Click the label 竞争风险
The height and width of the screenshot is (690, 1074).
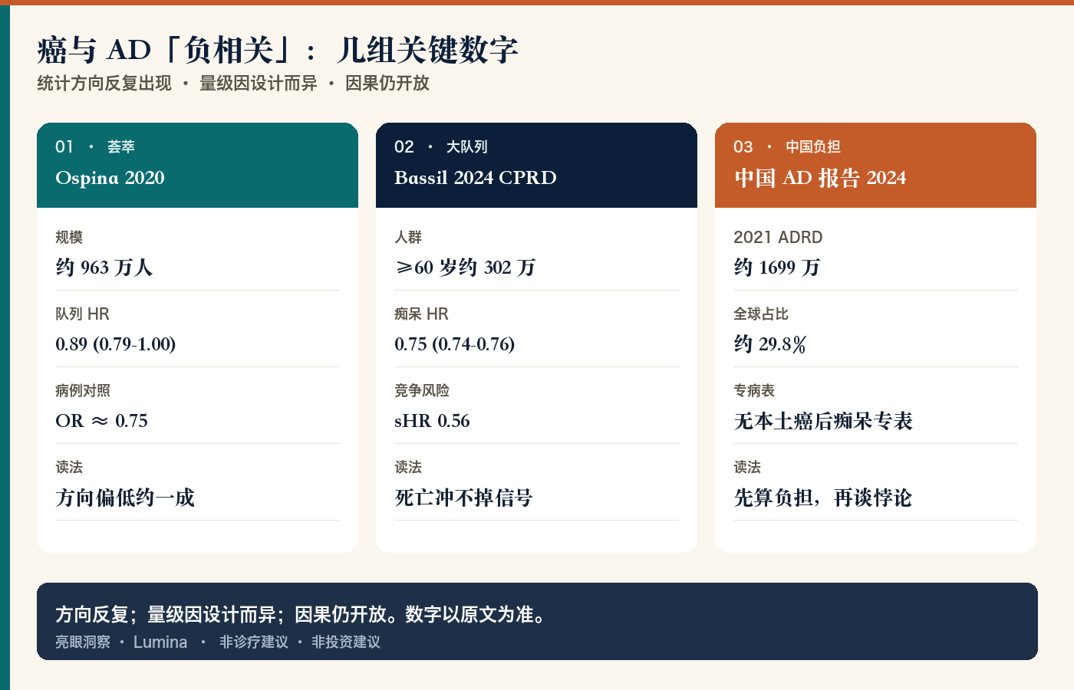[422, 390]
